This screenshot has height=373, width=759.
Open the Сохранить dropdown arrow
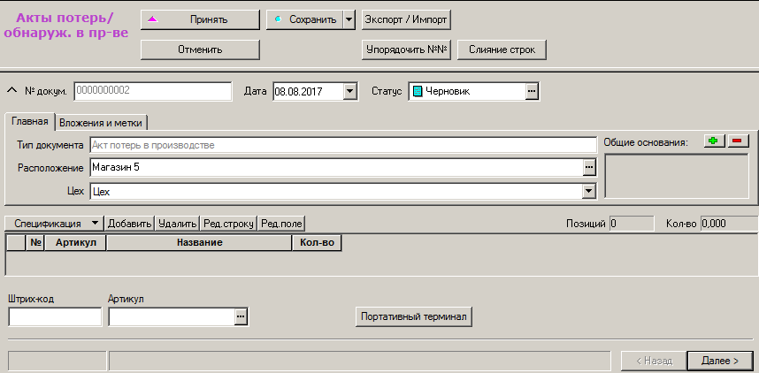349,19
